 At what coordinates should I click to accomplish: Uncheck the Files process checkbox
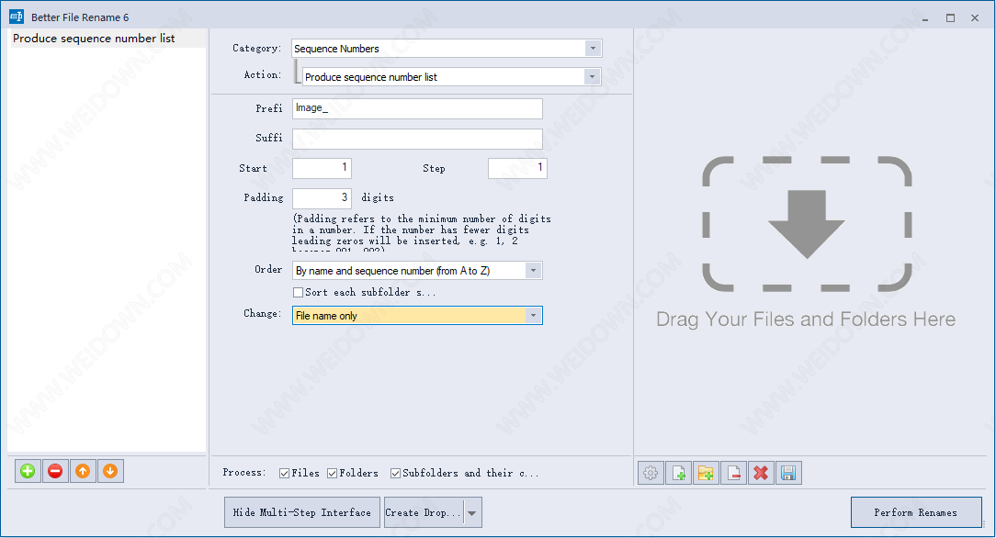285,474
